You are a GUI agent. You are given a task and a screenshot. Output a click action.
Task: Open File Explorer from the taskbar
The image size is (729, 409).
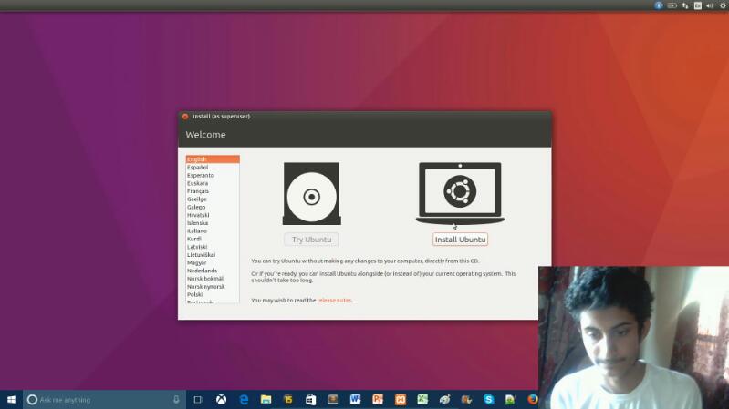pyautogui.click(x=266, y=399)
